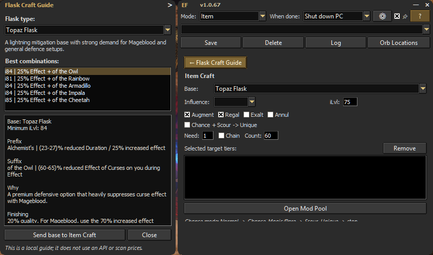Screen dimensions: 433x255
Task: Enable the Annul checkbox
Action: tap(270, 115)
